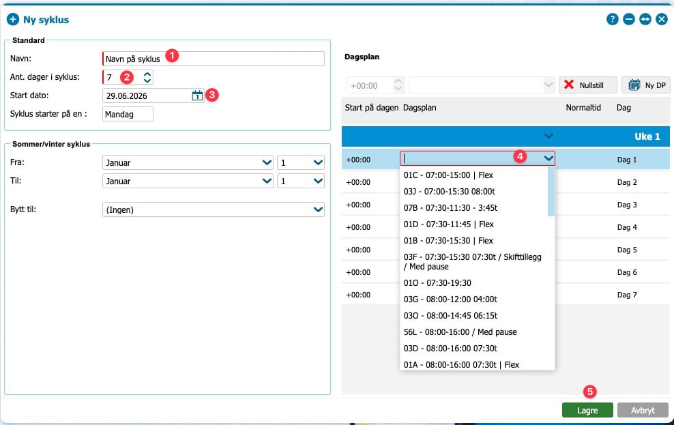Open the help question mark icon
The width and height of the screenshot is (674, 425).
[x=612, y=19]
